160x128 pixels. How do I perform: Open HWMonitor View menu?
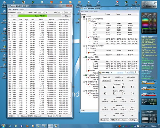(91, 12)
